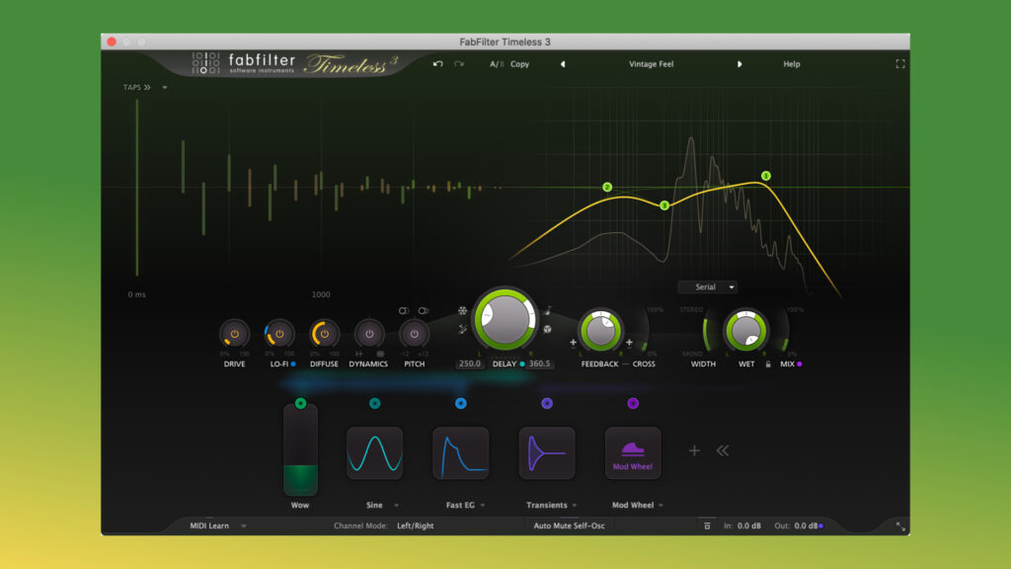
Task: Click the Transients follower tile
Action: coord(547,453)
